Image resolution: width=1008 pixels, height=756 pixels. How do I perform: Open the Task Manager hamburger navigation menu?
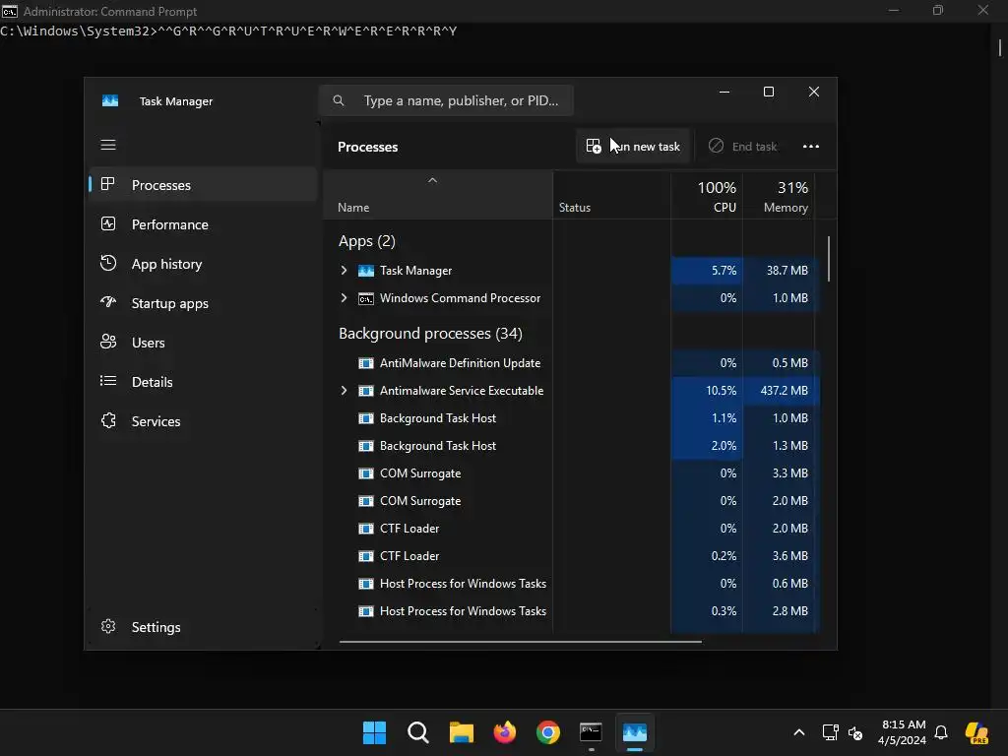[x=108, y=145]
